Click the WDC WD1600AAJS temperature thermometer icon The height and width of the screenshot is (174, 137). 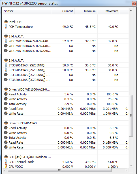pos(6,41)
